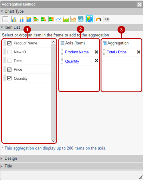This screenshot has width=143, height=180.
Task: Select the horizontal stacked bar chart icon
Action: click(x=44, y=19)
